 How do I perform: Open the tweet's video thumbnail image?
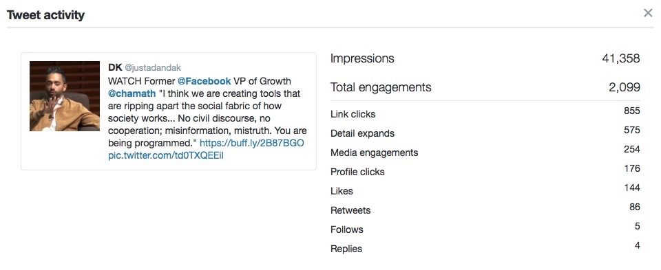[65, 96]
